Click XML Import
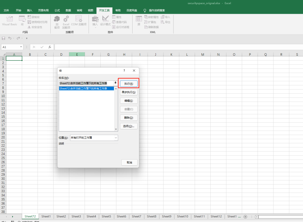303x222 pixels. [166, 17]
